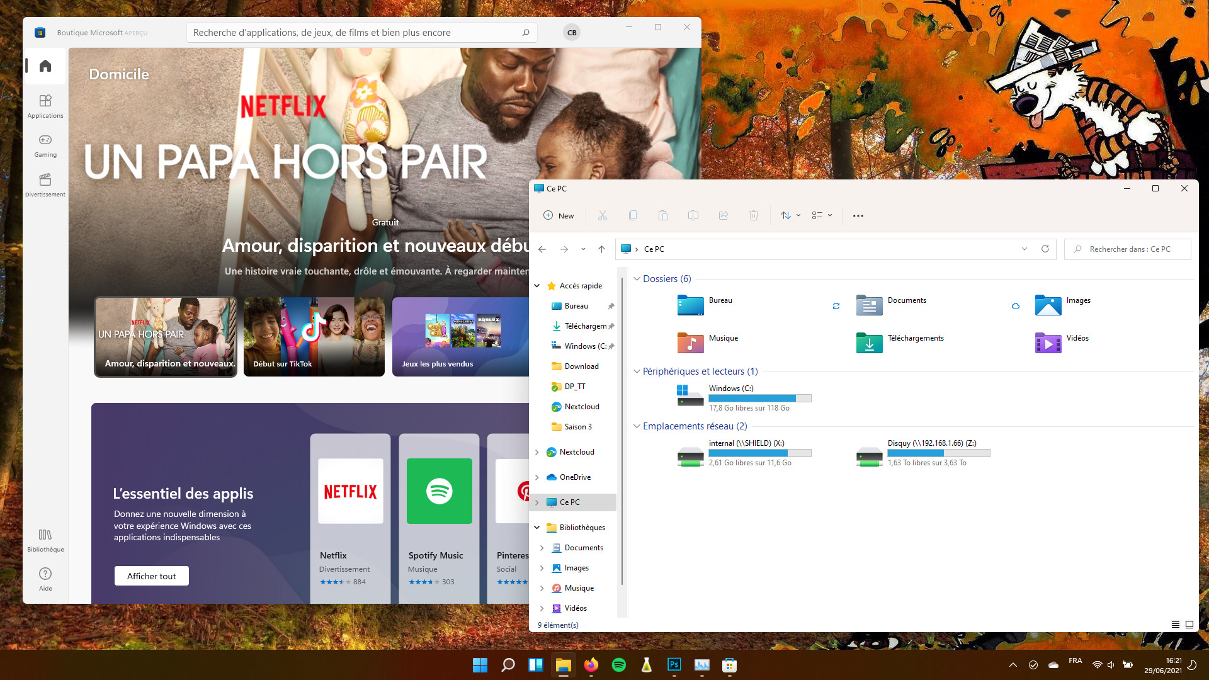Screen dimensions: 1209x680
Task: Open Jeux les plus vendus thumbnail
Action: [460, 337]
